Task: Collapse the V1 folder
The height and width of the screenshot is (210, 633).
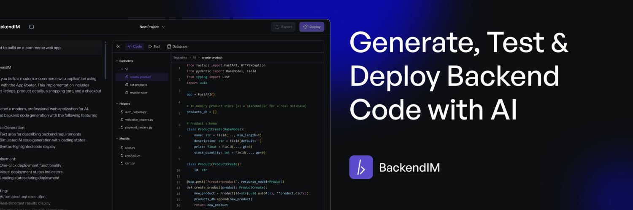Action: pos(124,69)
